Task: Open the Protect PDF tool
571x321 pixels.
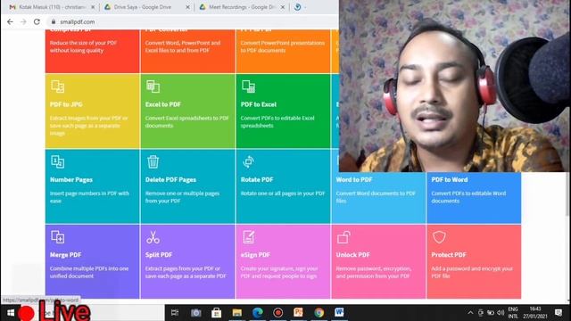Action: pos(474,261)
